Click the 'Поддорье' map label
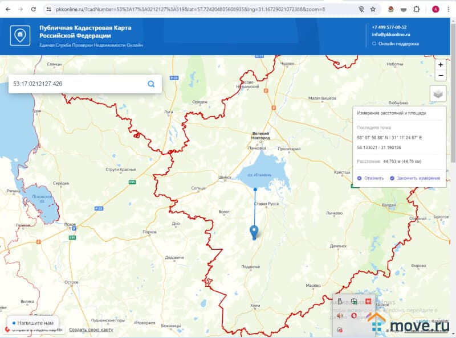This screenshot has width=456, height=338. (x=251, y=266)
